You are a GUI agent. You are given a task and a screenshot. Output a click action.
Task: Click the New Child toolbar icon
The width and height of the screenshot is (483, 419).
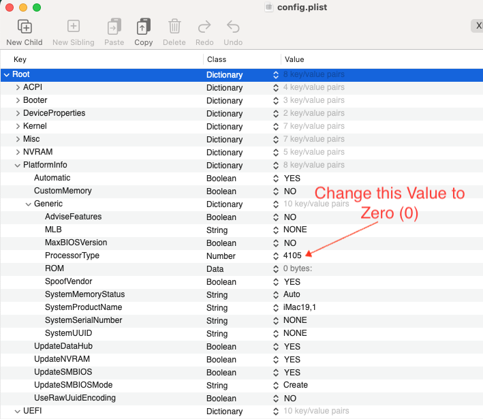(25, 27)
